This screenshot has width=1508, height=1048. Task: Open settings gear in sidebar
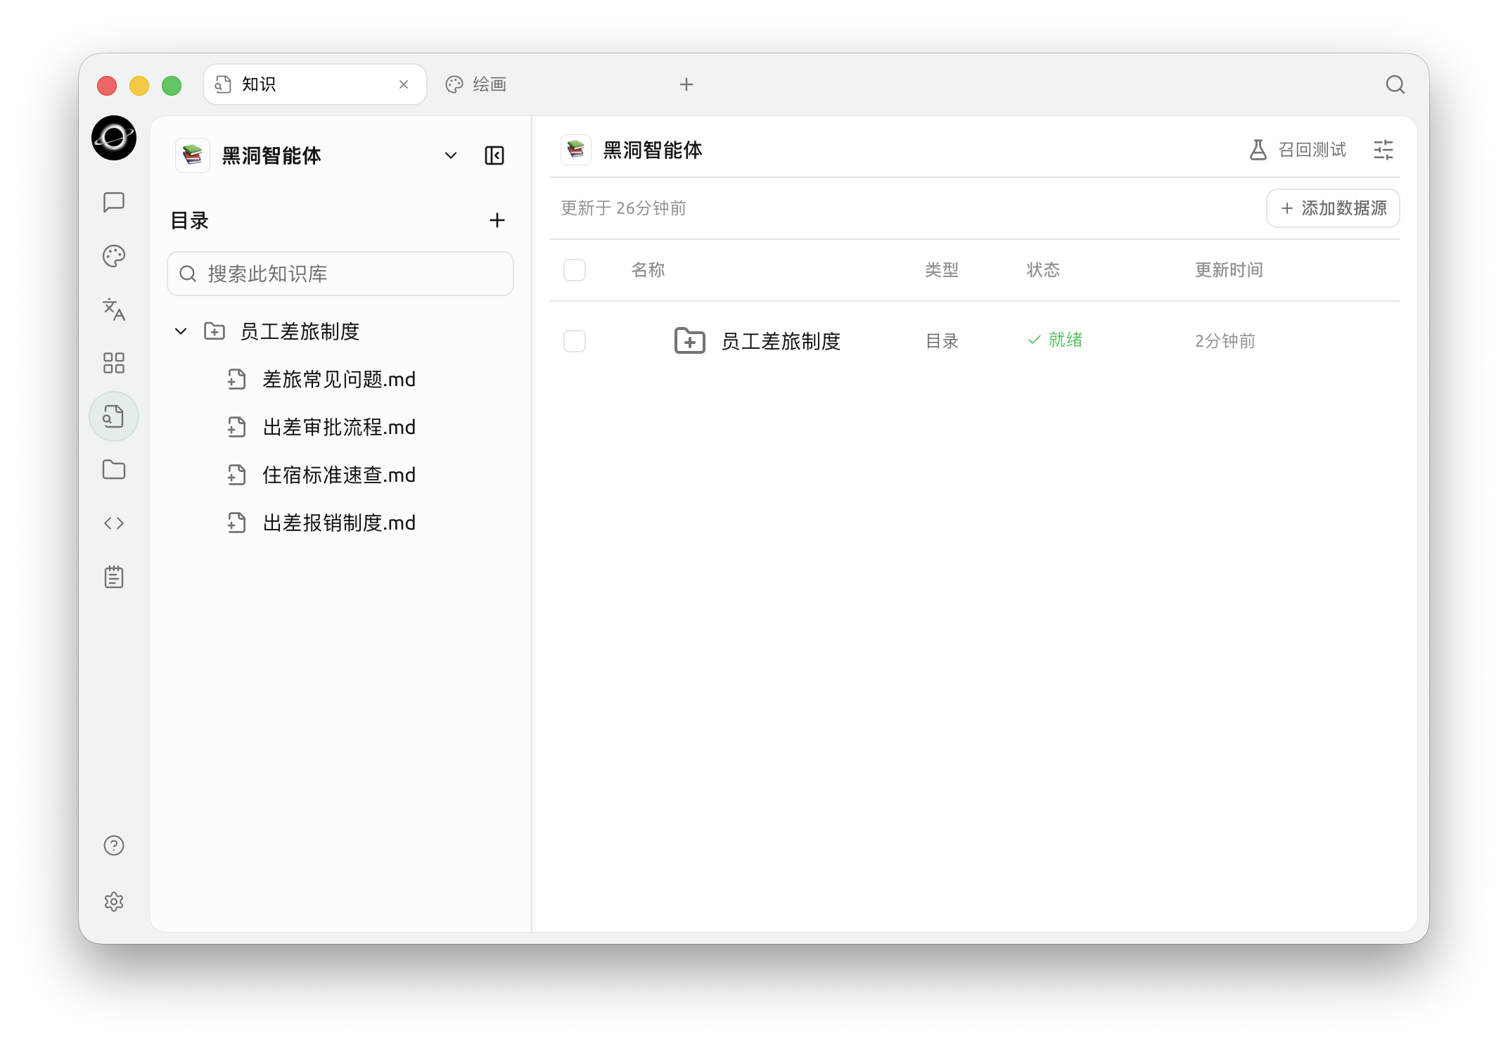(114, 902)
